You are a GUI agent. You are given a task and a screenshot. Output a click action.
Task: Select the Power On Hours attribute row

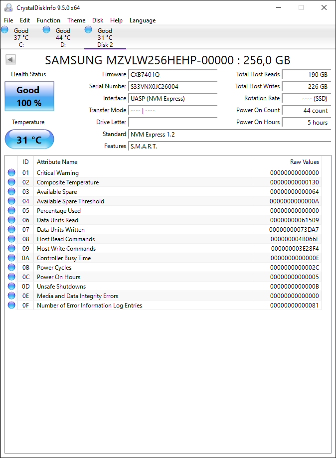(164, 277)
